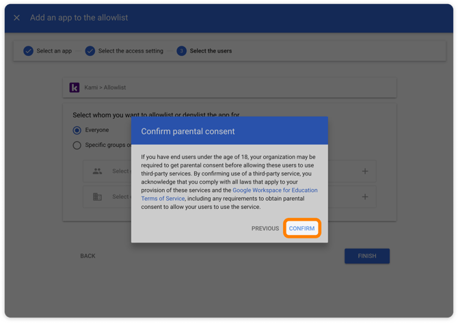The image size is (458, 323).
Task: Click the Kami > Allowlist breadcrumb text
Action: tap(105, 87)
